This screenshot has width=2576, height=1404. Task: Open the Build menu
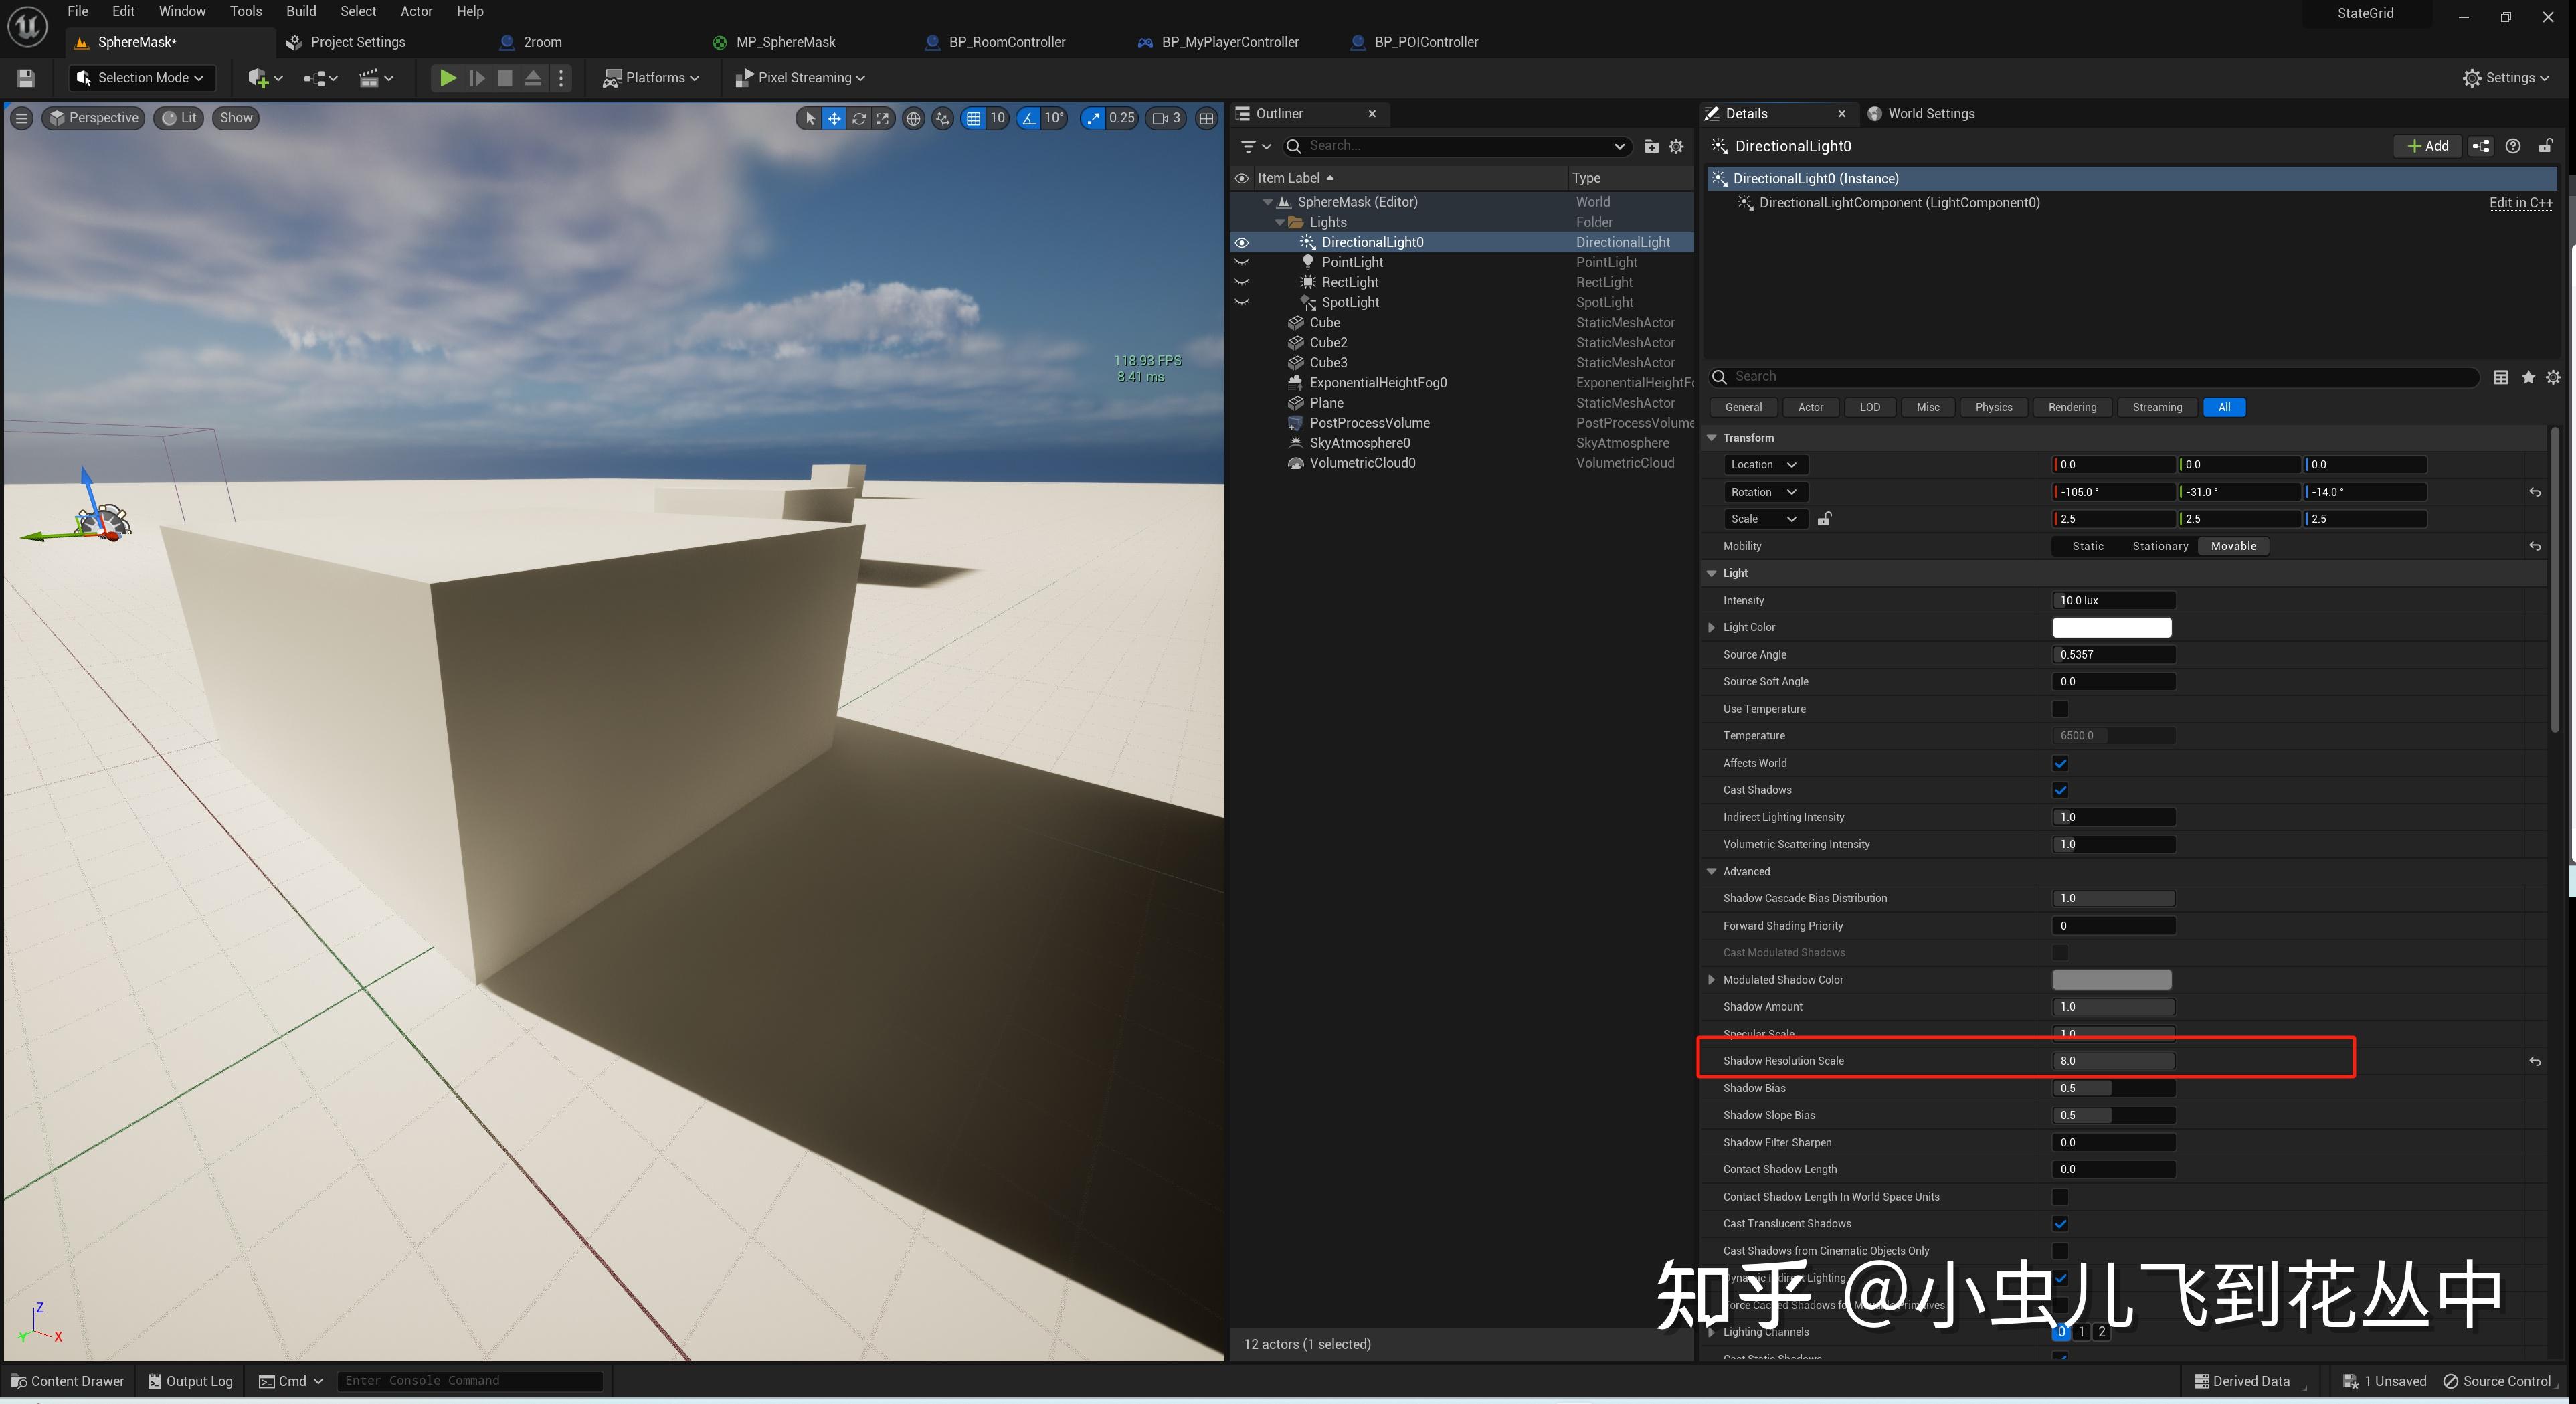[301, 11]
